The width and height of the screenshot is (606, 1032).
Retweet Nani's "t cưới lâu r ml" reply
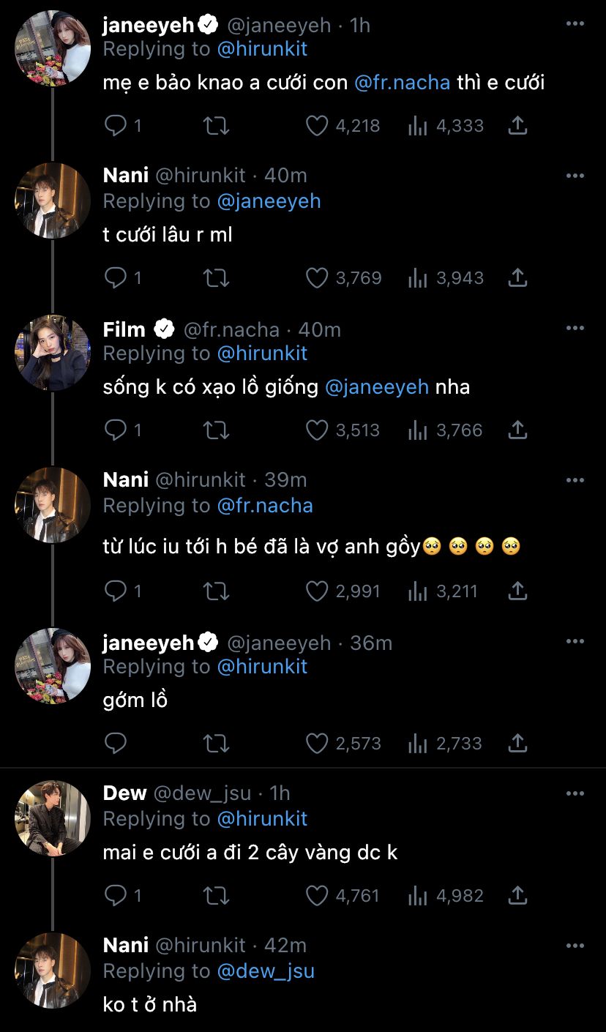click(216, 278)
